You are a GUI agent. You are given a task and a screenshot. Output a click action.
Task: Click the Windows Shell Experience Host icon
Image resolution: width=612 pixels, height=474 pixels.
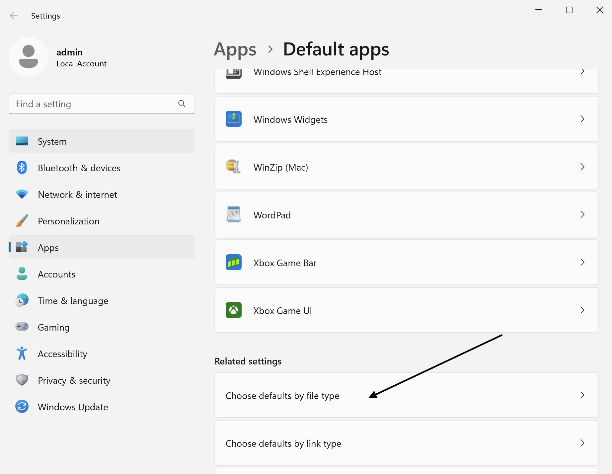(234, 74)
